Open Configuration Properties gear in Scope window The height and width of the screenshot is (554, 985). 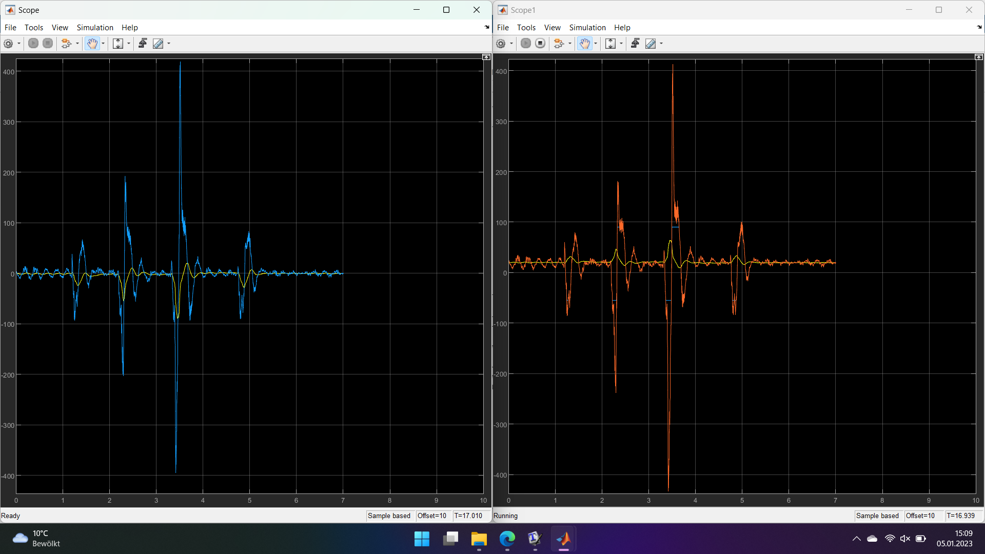point(8,44)
